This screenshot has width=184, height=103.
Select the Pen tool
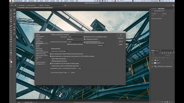click(11, 44)
